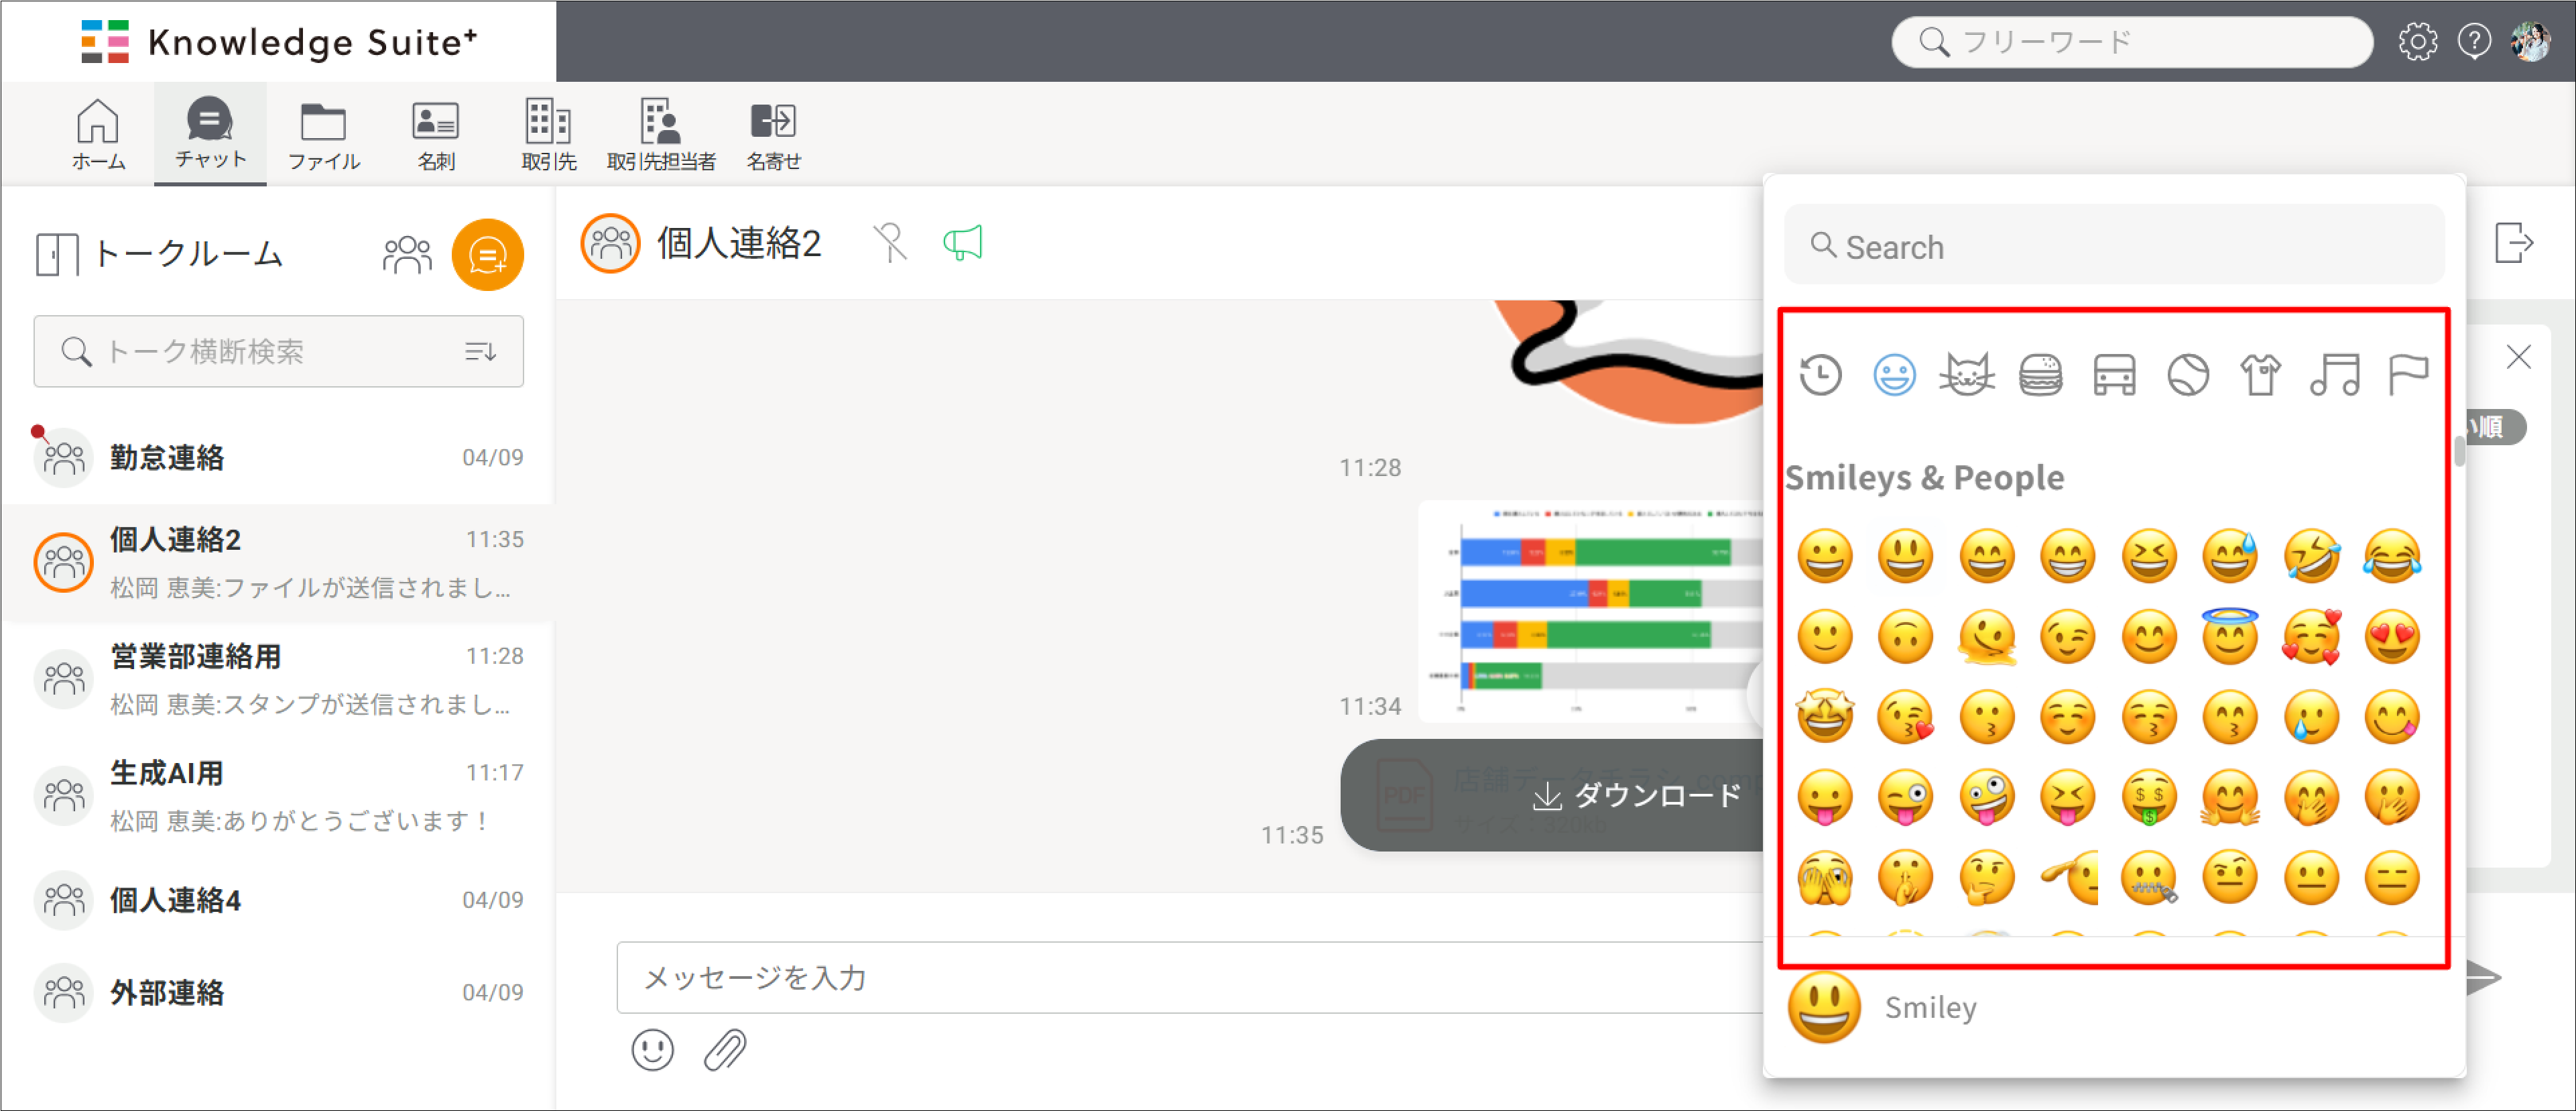The width and height of the screenshot is (2576, 1111).
Task: Select the Smileys & People emoji tab
Action: click(1894, 376)
